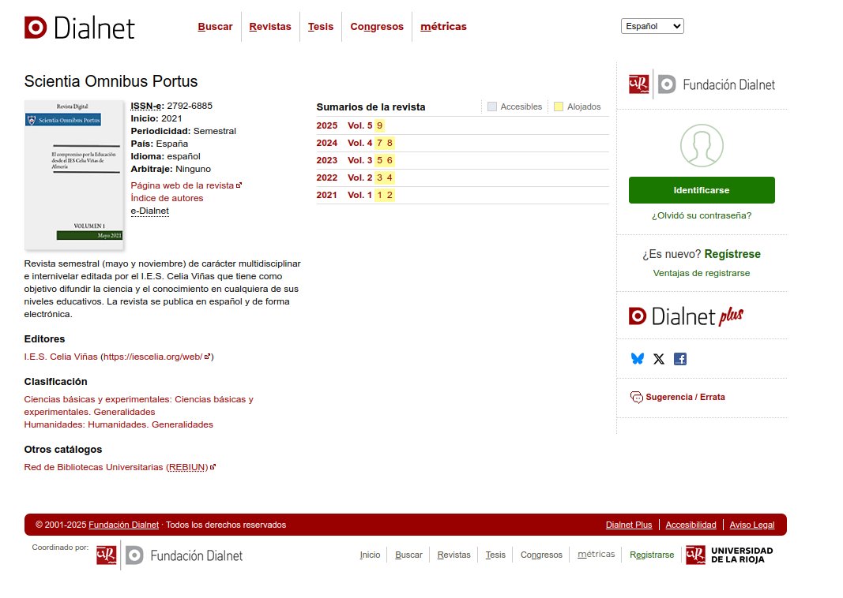This screenshot has width=843, height=598.
Task: Click Congresos in footer navigation
Action: coord(541,555)
